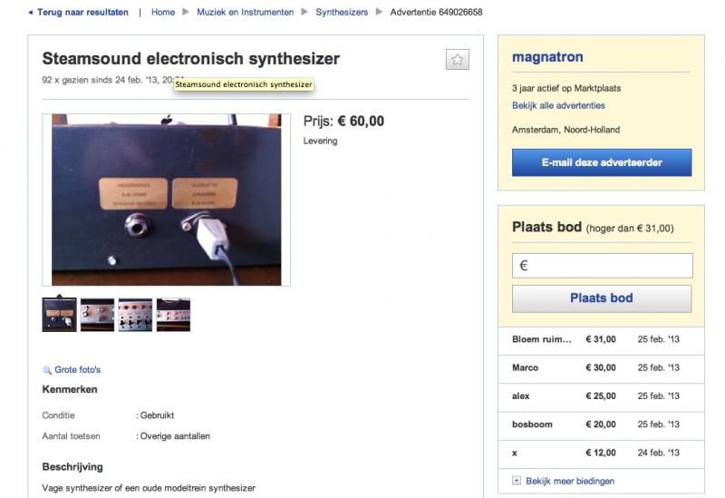Screen dimensions: 725x498
Task: Select the fourth photo thumbnail
Action: [173, 315]
